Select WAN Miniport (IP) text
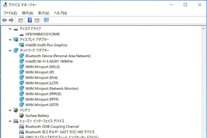The height and width of the screenshot is (138, 207). (x=40, y=72)
